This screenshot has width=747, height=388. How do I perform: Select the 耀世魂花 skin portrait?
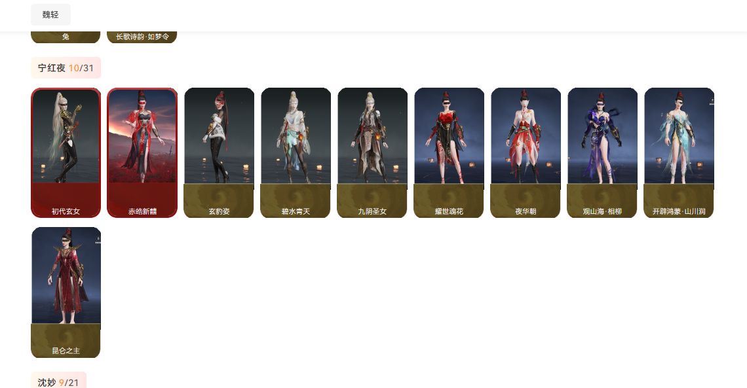coord(449,135)
